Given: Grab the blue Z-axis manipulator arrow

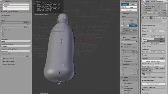Looking at the screenshot, I should coord(59,73).
